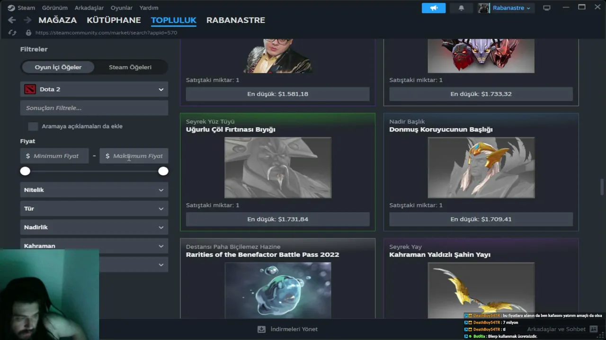Click the 'En düşük: $1.709,41' button
The image size is (606, 340).
point(481,219)
